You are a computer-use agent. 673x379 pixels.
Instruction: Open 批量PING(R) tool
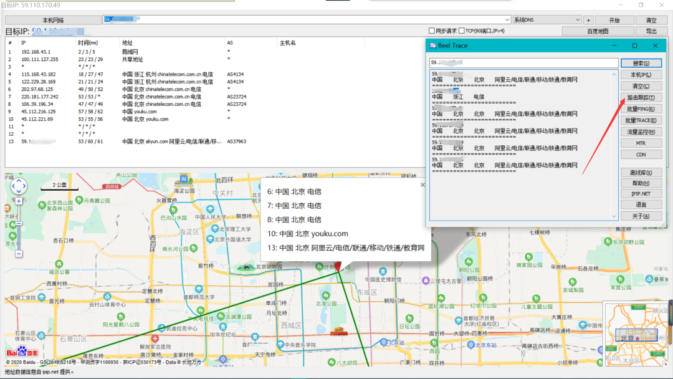click(x=641, y=109)
